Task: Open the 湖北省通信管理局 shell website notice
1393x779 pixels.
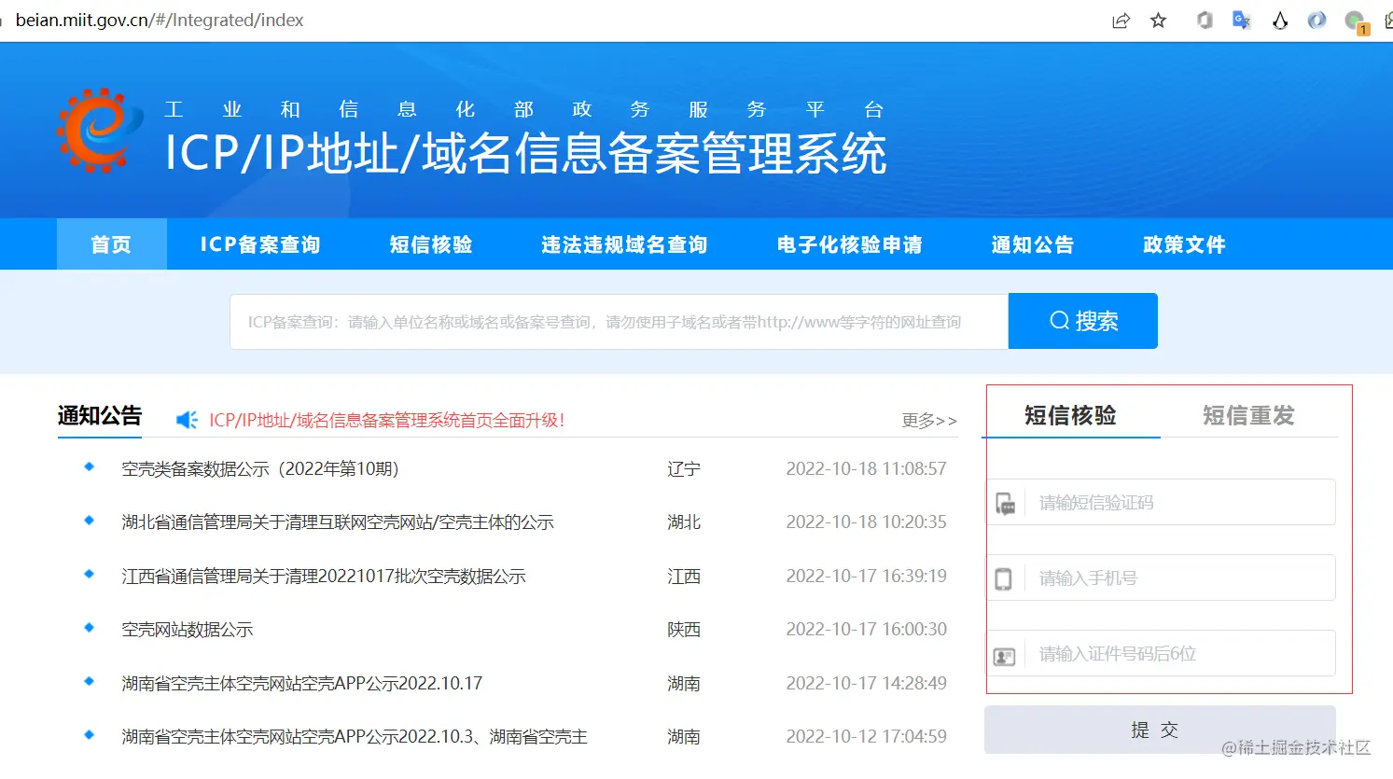Action: click(x=338, y=522)
